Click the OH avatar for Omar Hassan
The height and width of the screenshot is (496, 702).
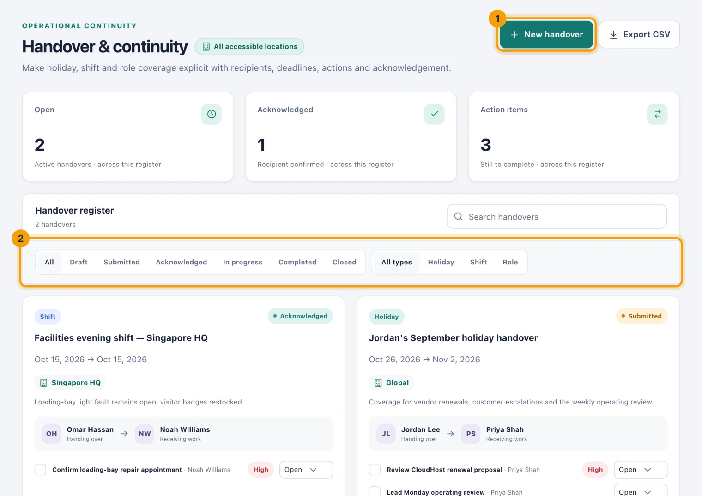point(52,434)
